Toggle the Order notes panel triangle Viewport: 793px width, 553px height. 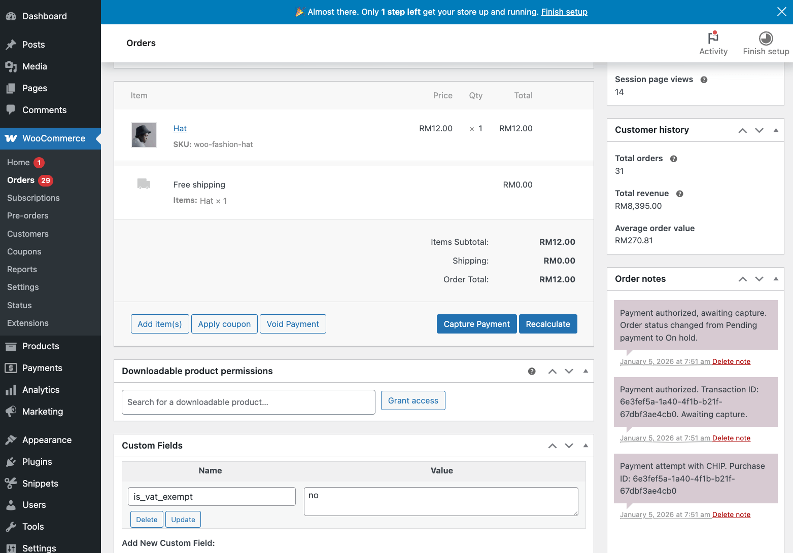click(775, 279)
